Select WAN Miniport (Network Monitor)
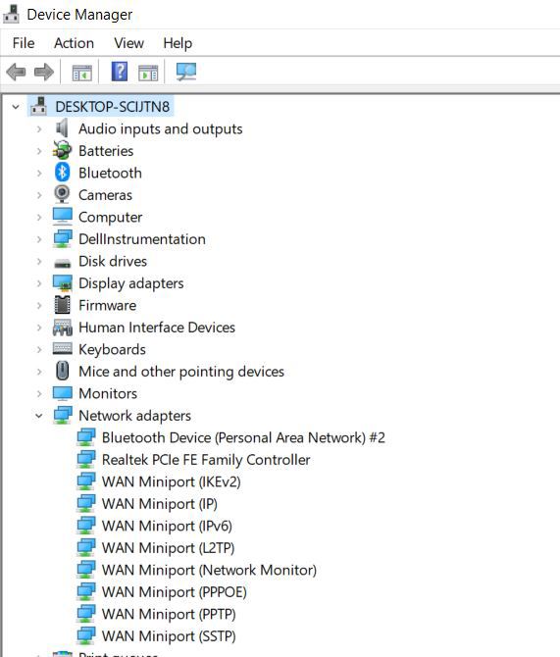This screenshot has height=657, width=560. click(209, 570)
